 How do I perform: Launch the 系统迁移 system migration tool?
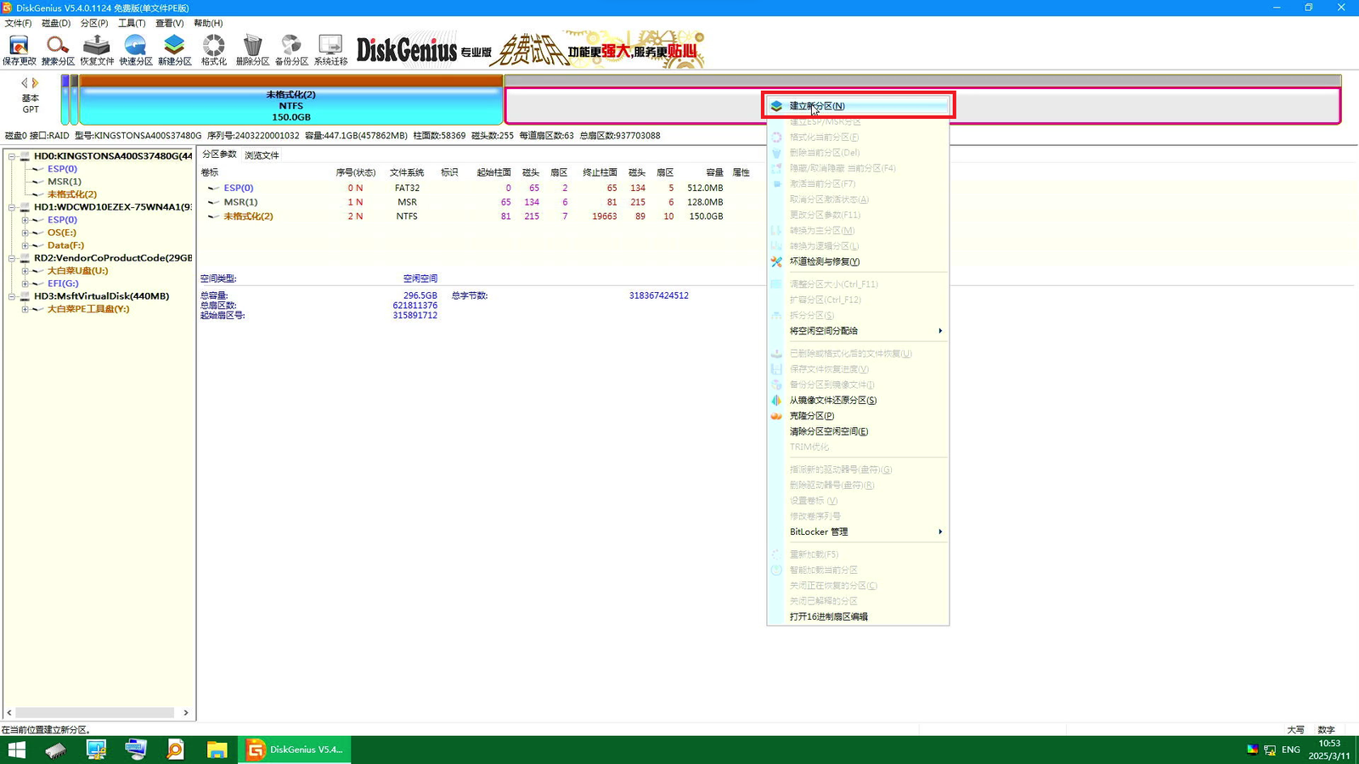point(330,50)
